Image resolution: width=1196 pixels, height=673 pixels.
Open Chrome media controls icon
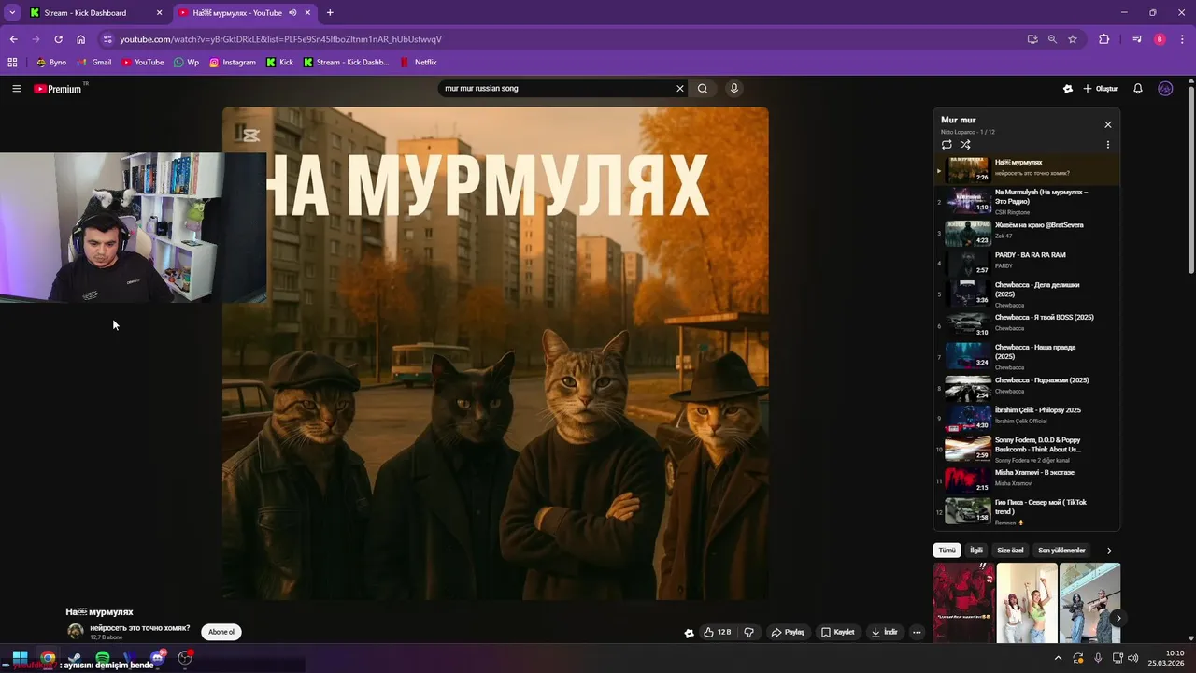(x=1137, y=39)
